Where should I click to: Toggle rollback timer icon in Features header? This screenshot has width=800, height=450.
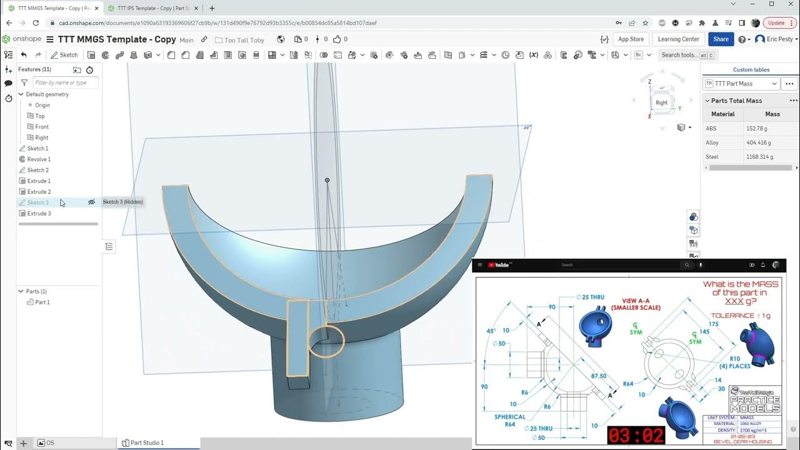click(x=89, y=70)
